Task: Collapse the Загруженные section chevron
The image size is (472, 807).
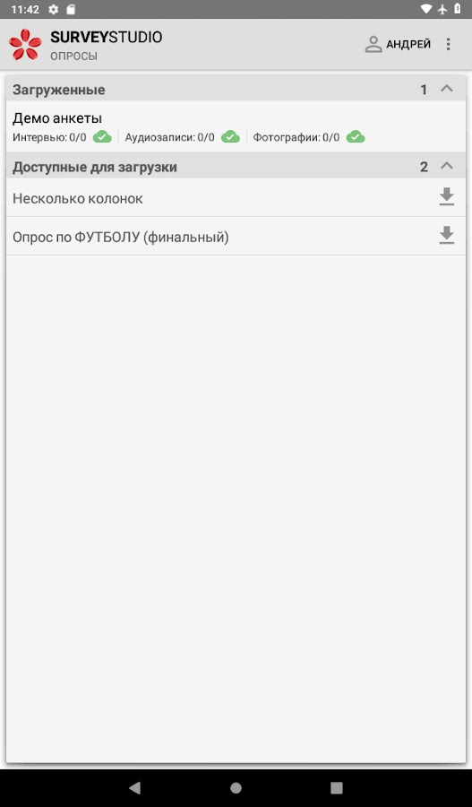Action: point(447,89)
